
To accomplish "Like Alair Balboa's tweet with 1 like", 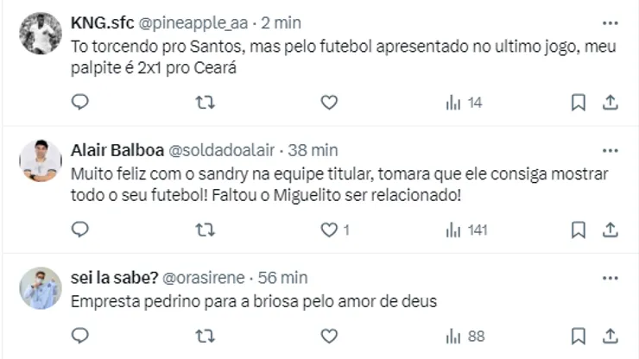I will [329, 230].
